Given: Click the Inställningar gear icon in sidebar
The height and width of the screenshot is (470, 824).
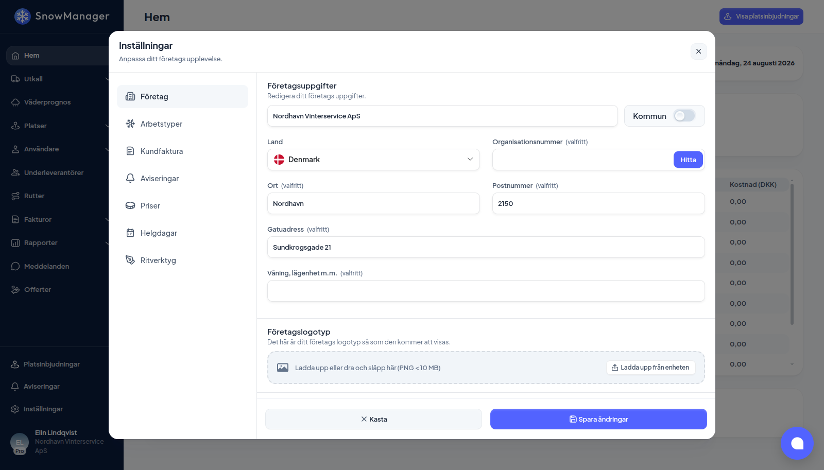Looking at the screenshot, I should pos(15,409).
